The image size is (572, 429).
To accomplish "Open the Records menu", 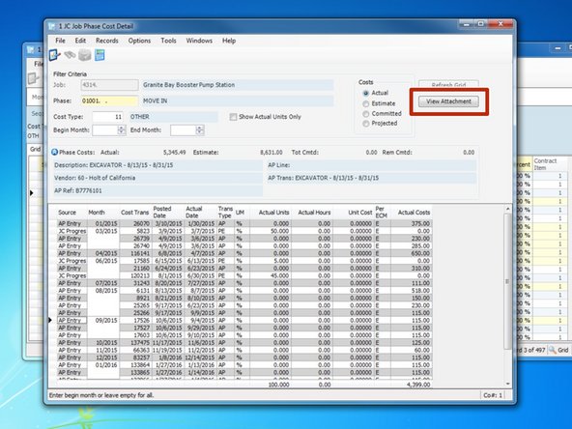I will [107, 41].
